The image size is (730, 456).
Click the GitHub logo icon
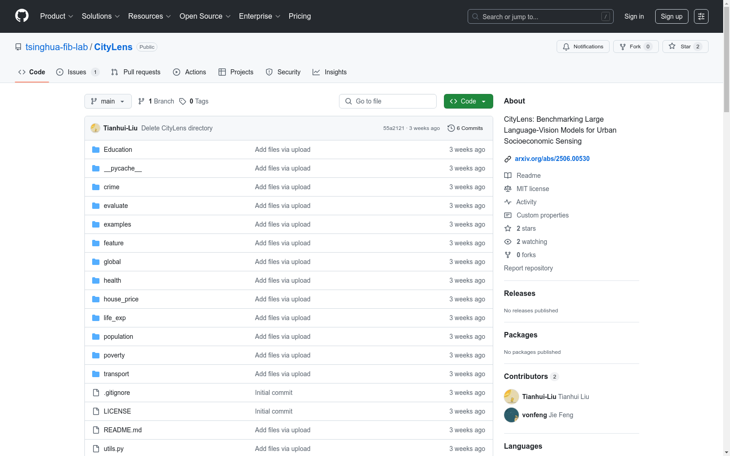[22, 16]
